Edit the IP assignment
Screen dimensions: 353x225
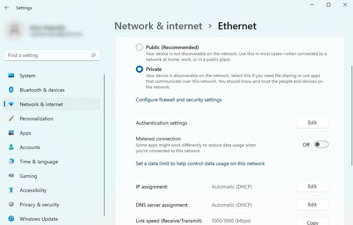click(312, 186)
